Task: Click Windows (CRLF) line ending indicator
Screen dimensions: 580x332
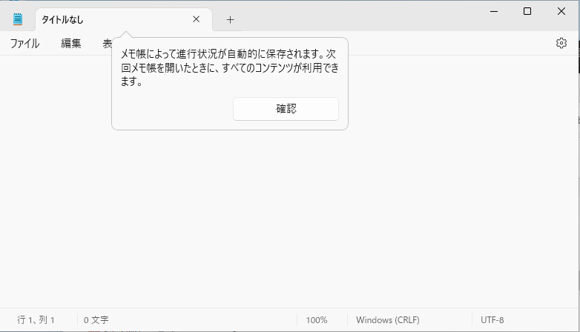Action: pyautogui.click(x=388, y=320)
